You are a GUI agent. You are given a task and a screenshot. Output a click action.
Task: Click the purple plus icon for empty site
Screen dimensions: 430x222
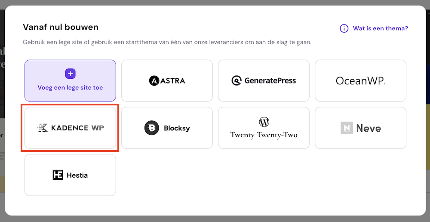(70, 74)
